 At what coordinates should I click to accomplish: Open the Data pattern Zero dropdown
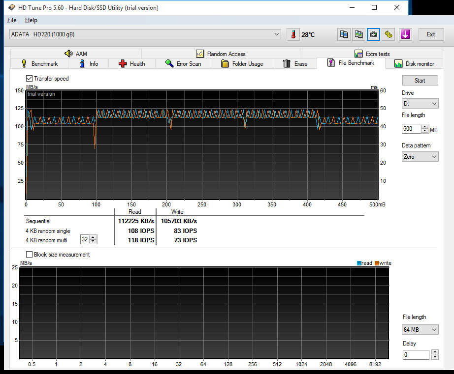coord(420,157)
